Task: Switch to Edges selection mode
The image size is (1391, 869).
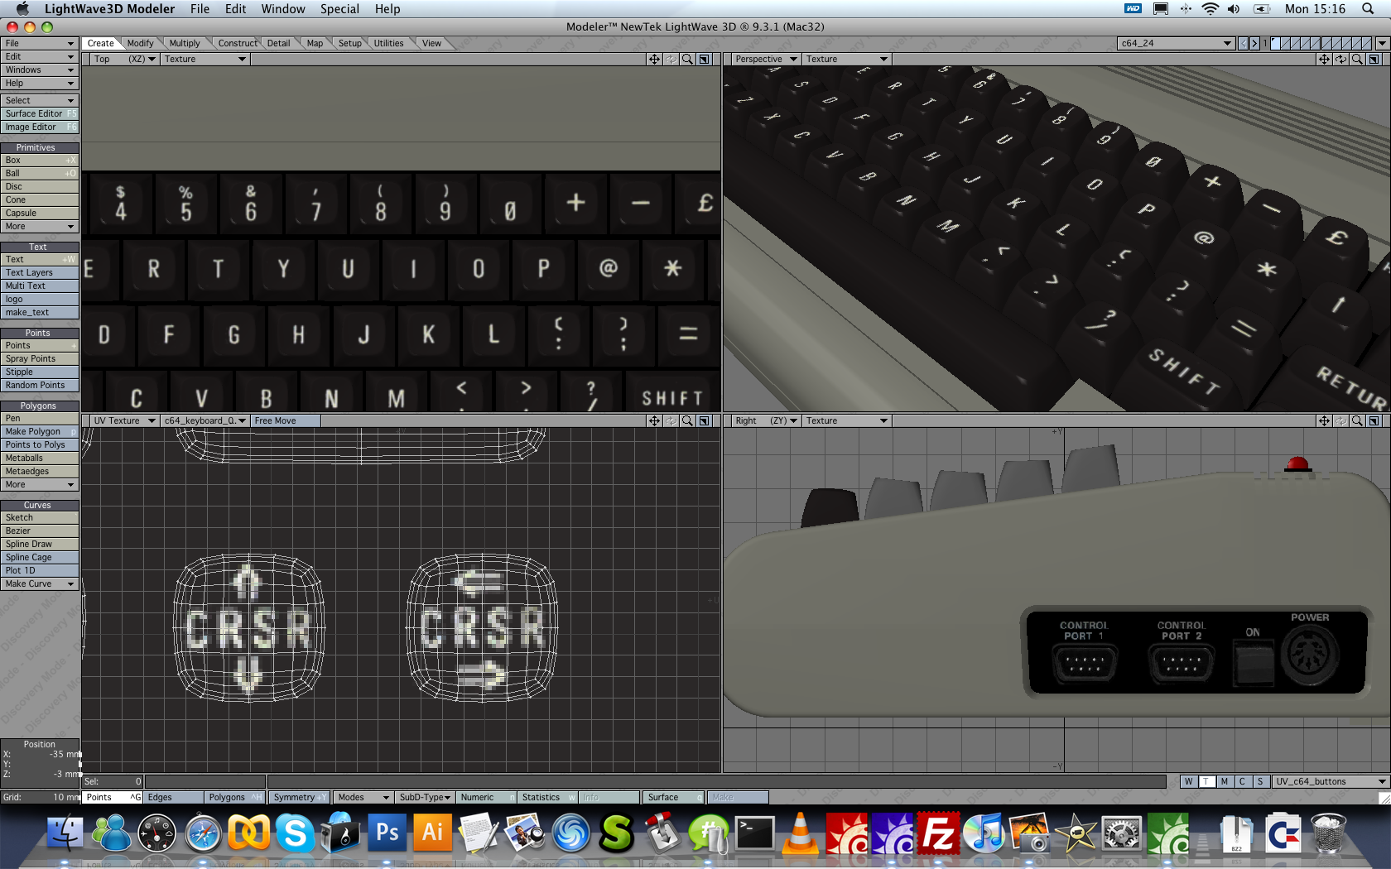Action: pos(173,797)
